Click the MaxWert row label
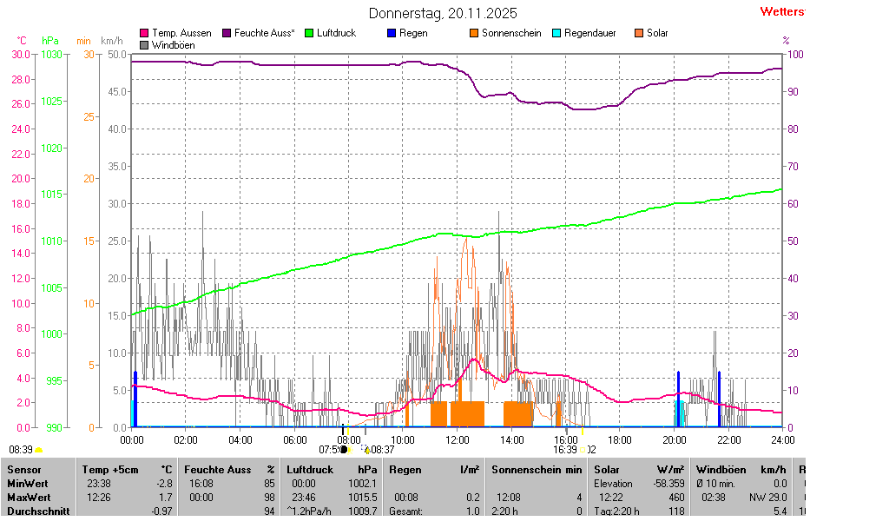This screenshot has width=889, height=528. [27, 498]
